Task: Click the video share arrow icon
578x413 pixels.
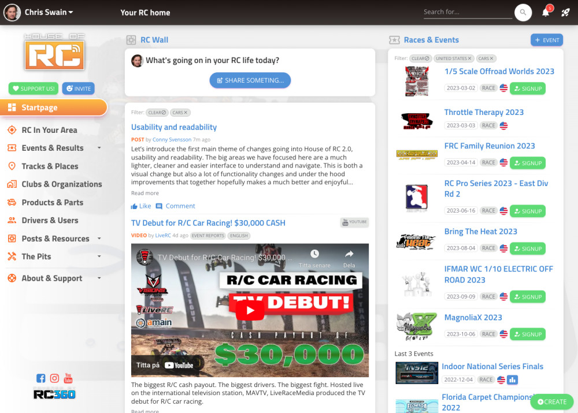Action: [349, 254]
